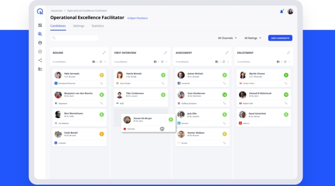Expand the First Interview column
The height and width of the screenshot is (186, 335).
coord(165,53)
